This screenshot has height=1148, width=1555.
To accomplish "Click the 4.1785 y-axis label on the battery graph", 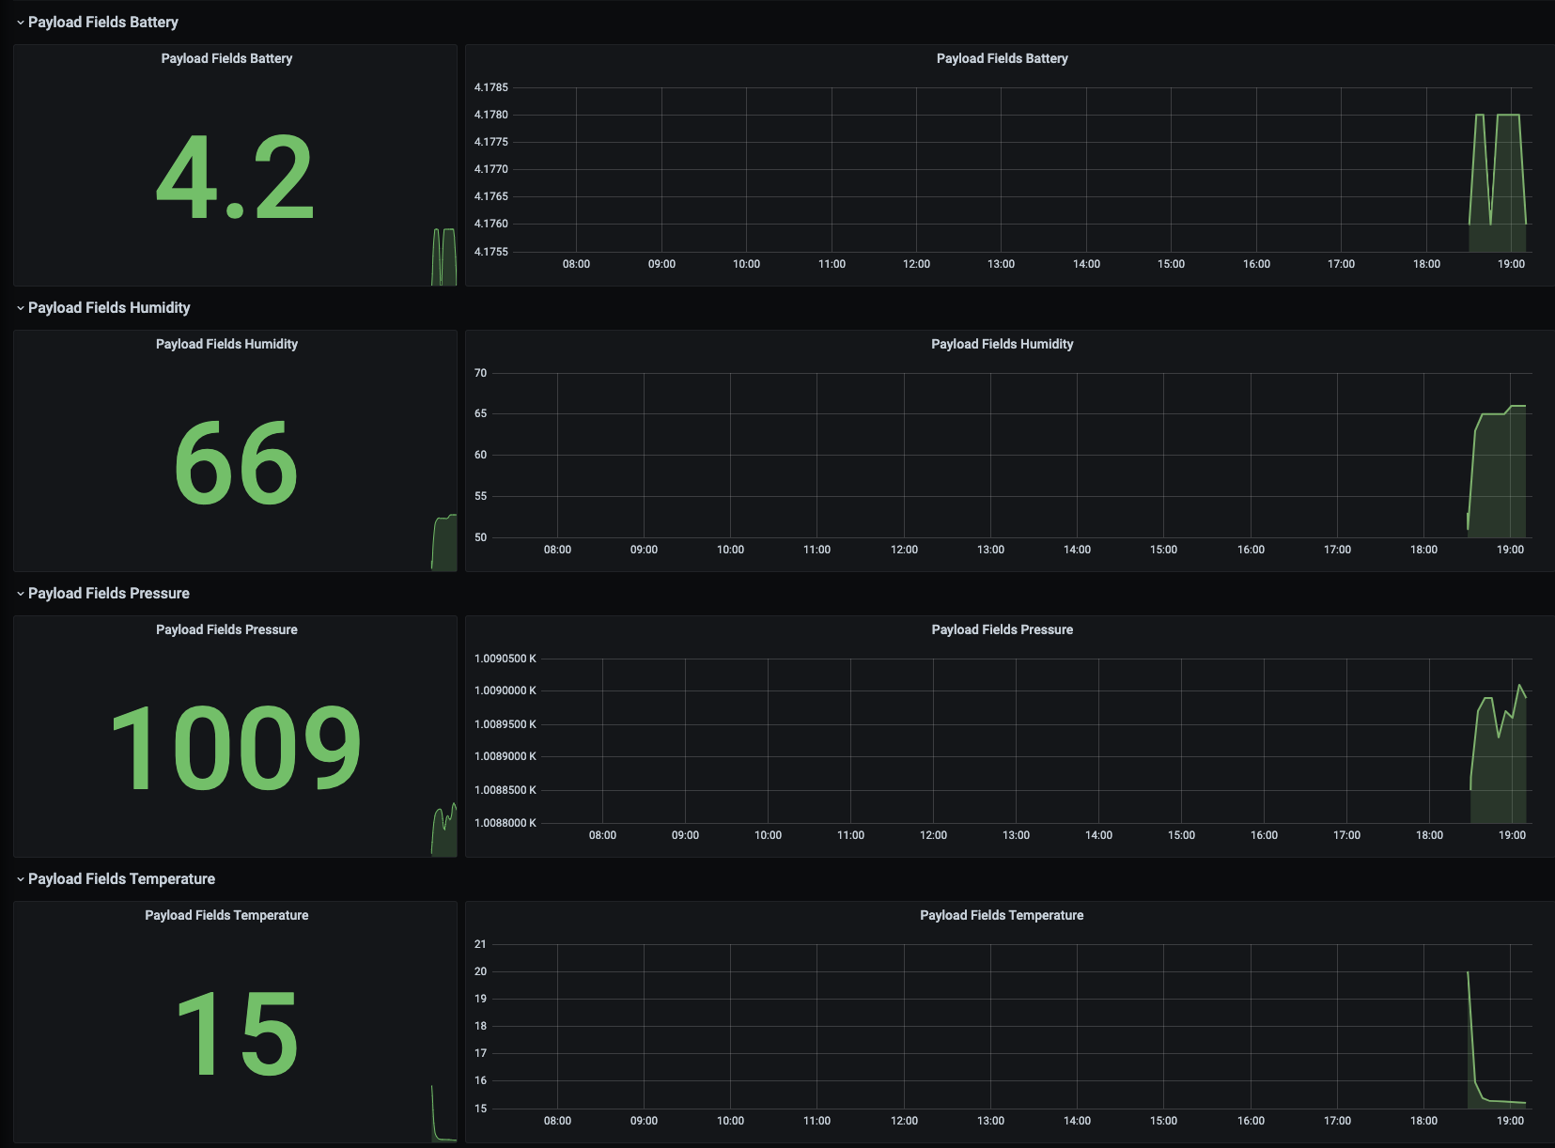I will click(491, 86).
